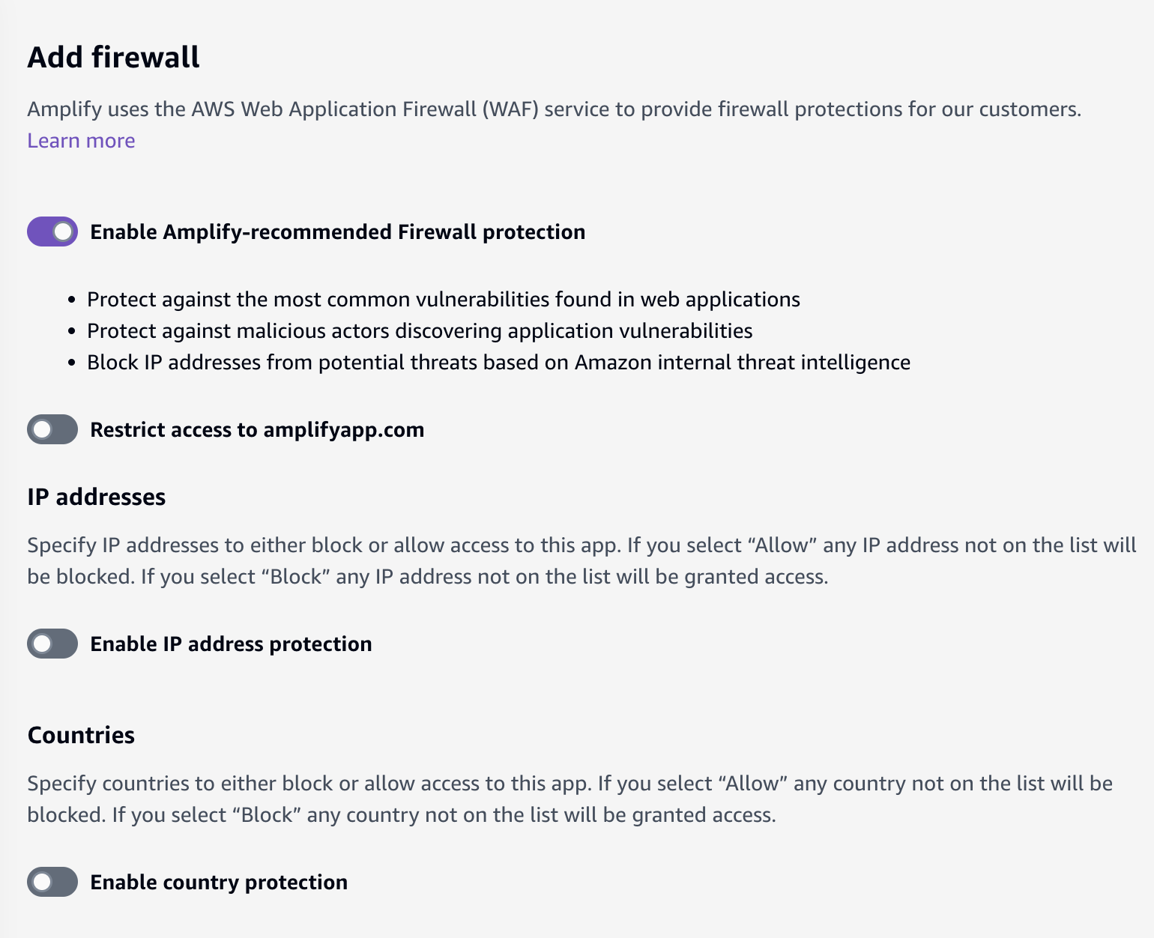Open the Learn more link

tap(80, 140)
